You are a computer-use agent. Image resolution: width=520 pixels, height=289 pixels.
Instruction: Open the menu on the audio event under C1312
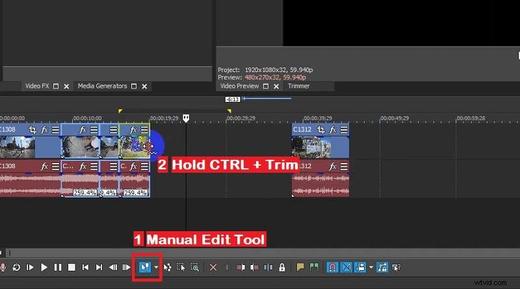[344, 166]
